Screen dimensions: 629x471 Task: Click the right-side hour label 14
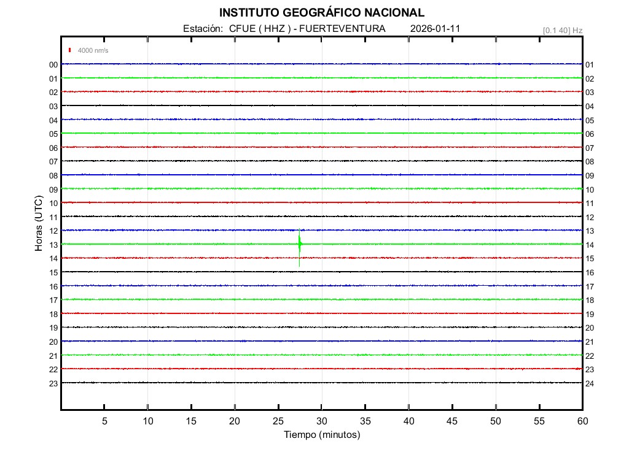590,245
